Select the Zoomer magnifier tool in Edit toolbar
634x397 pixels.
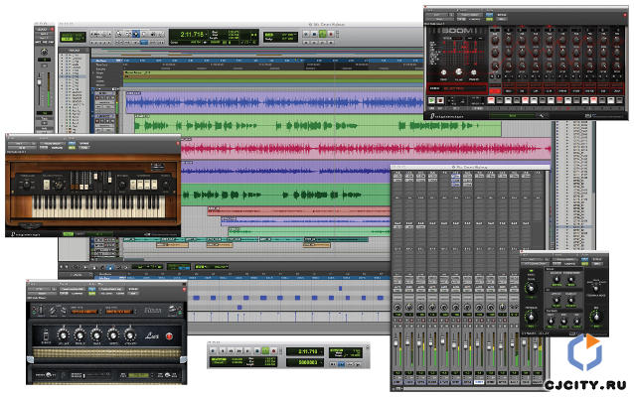click(119, 34)
